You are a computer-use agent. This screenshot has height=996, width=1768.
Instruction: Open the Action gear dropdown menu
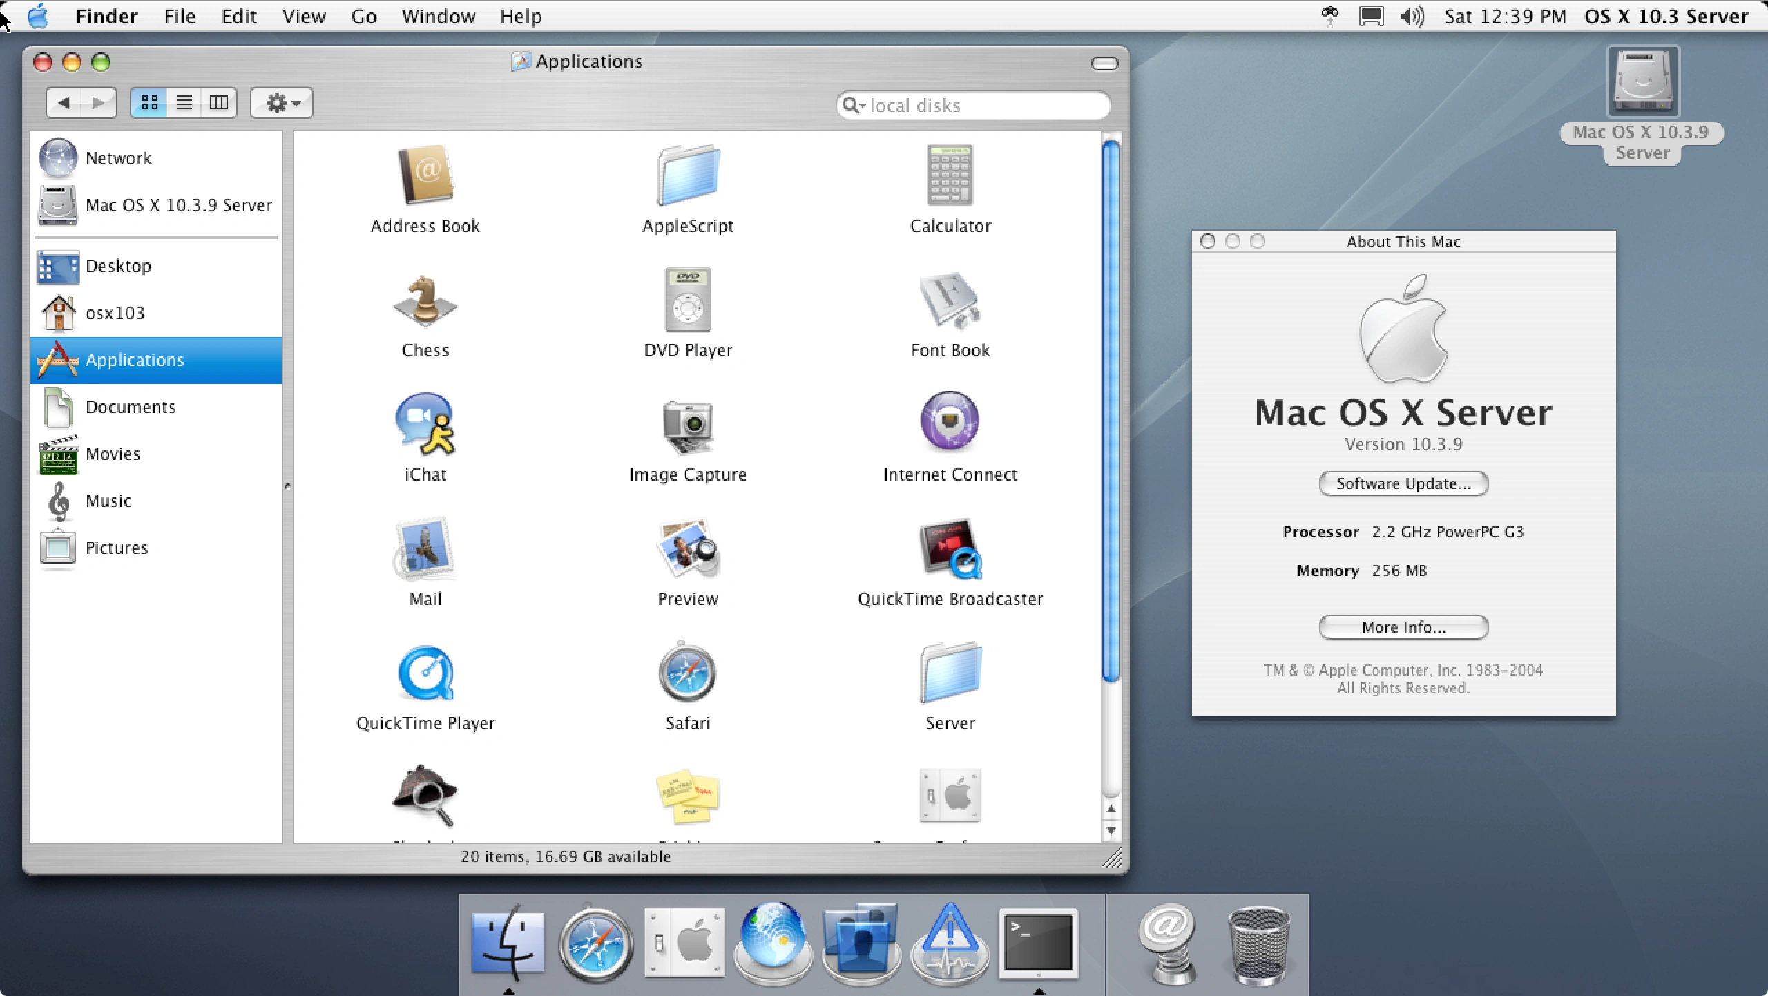coord(282,103)
